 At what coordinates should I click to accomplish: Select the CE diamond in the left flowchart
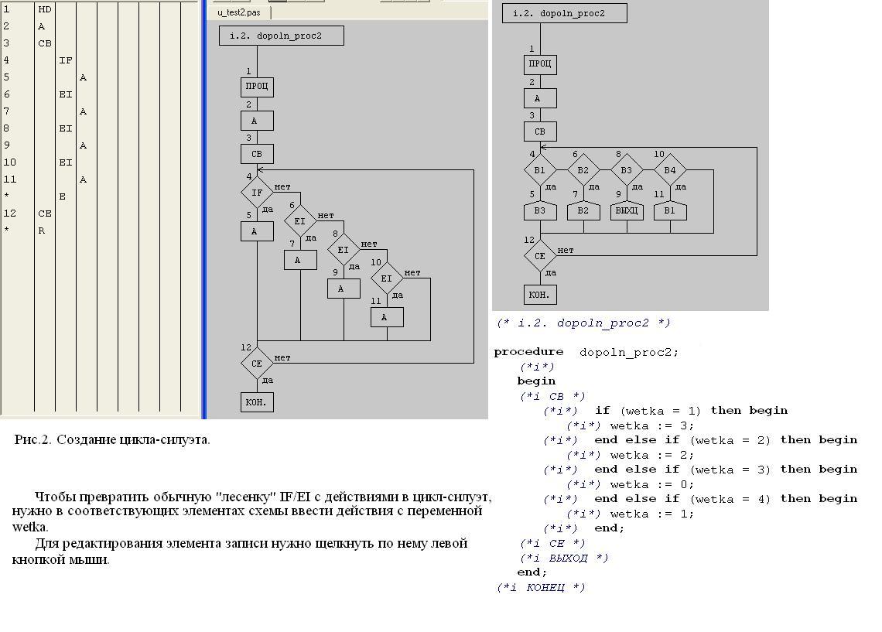click(257, 364)
